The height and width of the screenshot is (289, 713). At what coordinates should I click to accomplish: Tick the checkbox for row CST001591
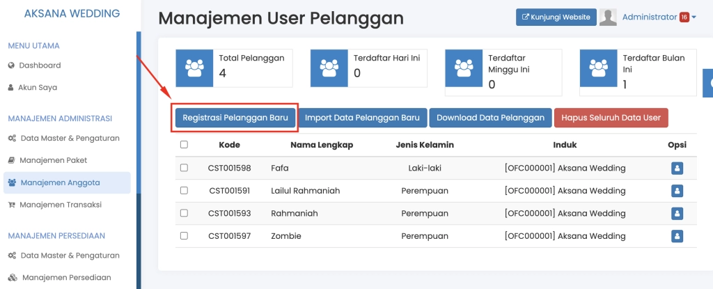184,190
